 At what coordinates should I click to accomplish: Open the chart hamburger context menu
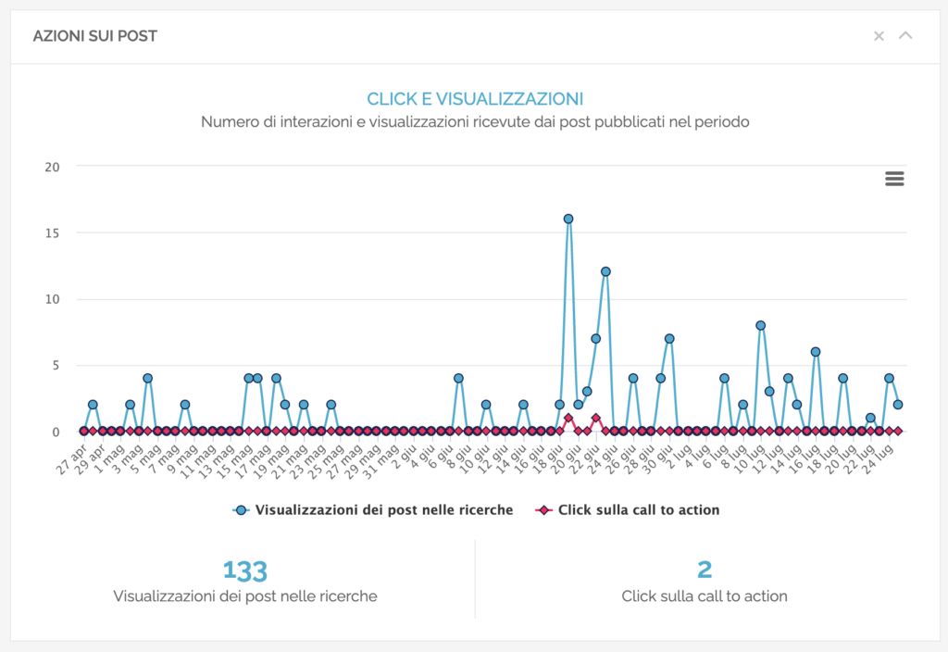click(x=894, y=179)
